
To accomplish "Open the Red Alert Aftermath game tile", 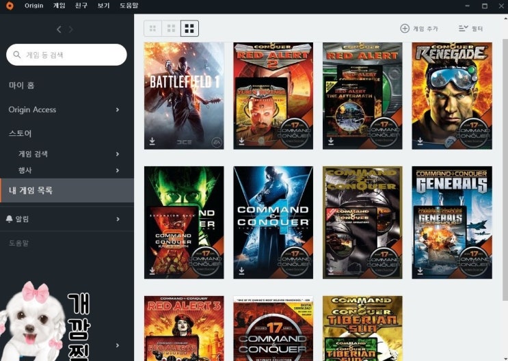I will pyautogui.click(x=362, y=96).
